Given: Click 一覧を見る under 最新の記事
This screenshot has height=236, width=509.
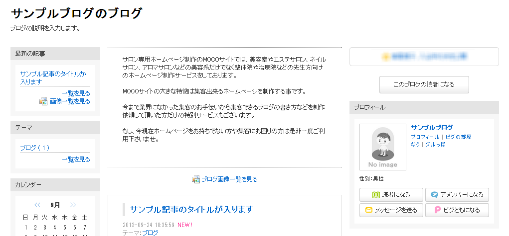Looking at the screenshot, I should [x=76, y=93].
